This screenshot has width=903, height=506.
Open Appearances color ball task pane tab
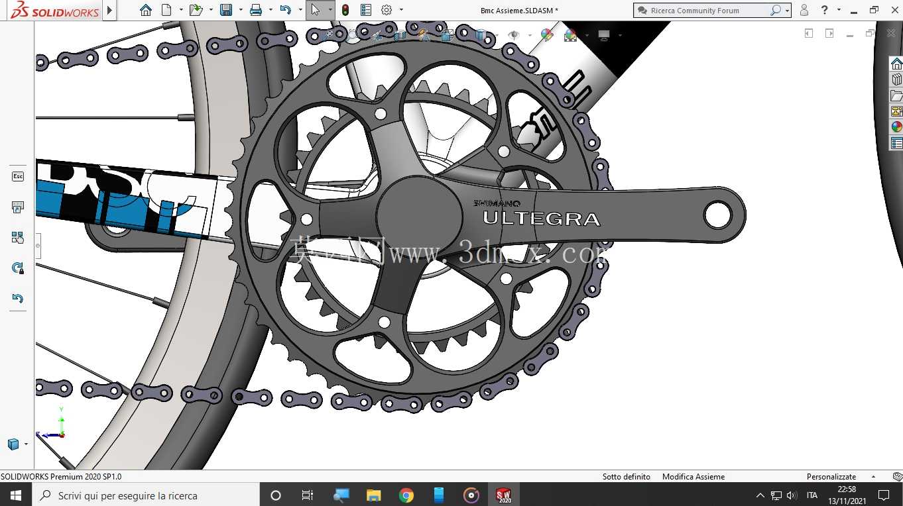coord(896,127)
